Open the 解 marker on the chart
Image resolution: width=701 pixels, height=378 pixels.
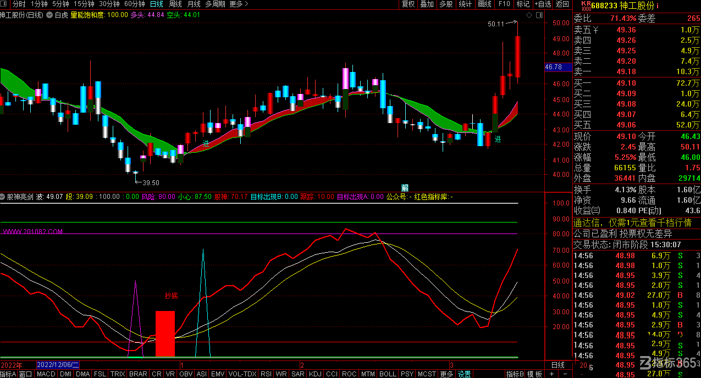coord(405,188)
